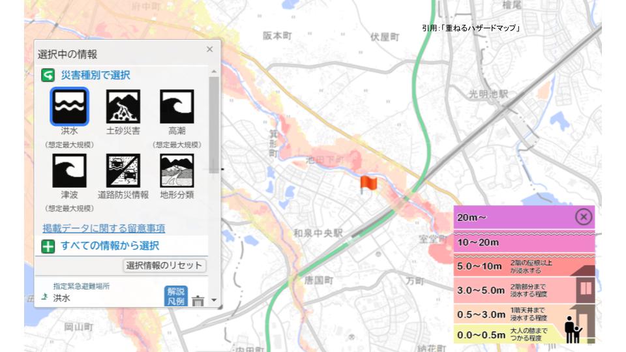This screenshot has width=626, height=352.
Task: Click the orange flag marker on map
Action: [368, 184]
